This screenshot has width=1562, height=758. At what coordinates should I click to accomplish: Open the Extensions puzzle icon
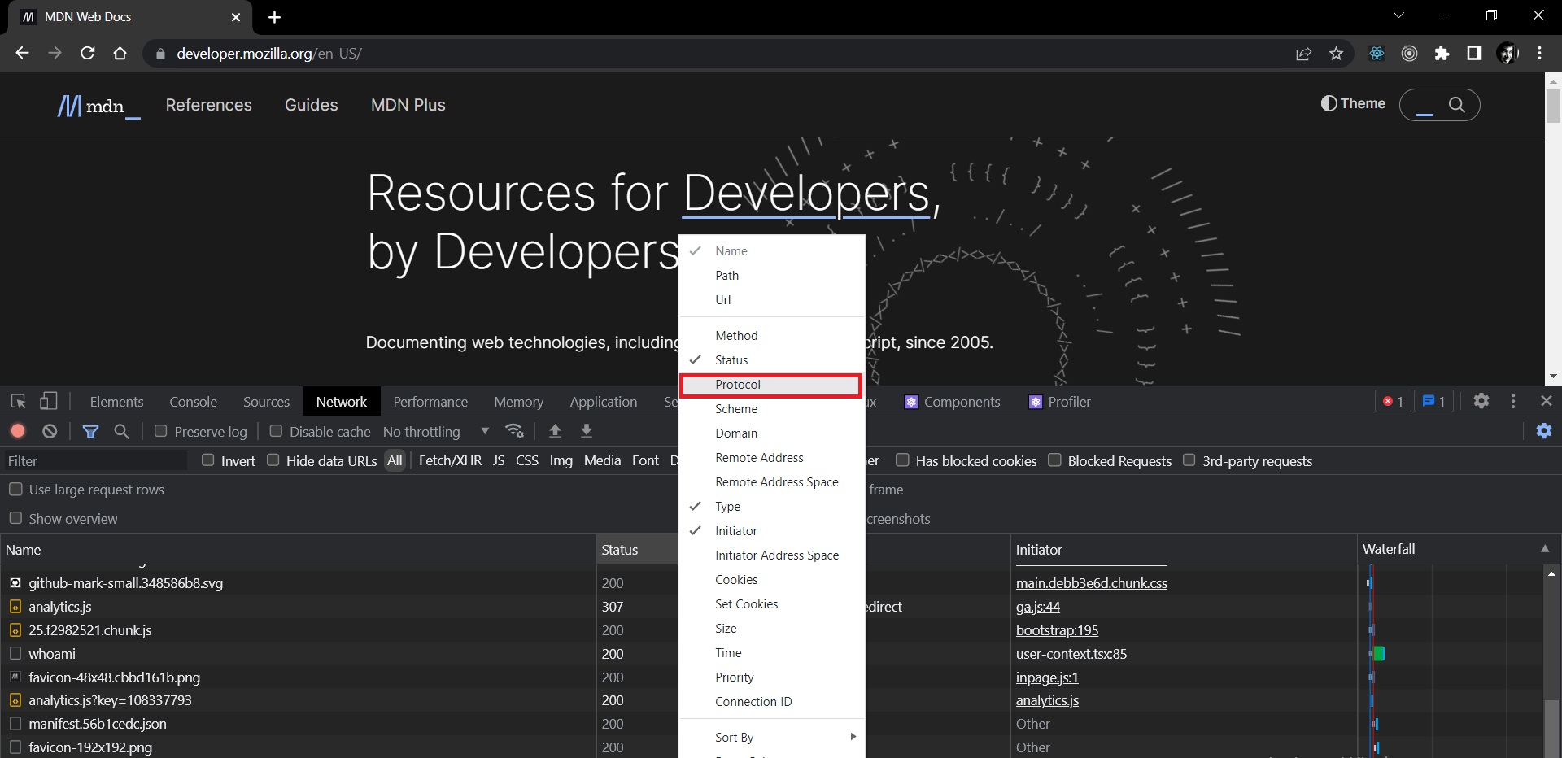point(1442,54)
